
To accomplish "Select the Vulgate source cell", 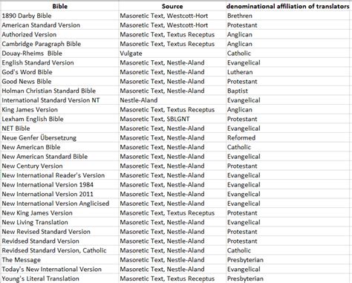I will click(172, 53).
